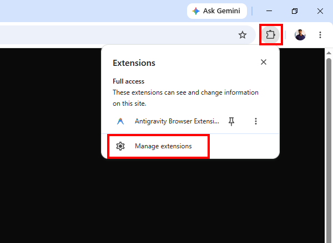Restore down the Chrome window
The height and width of the screenshot is (243, 333).
click(x=295, y=11)
